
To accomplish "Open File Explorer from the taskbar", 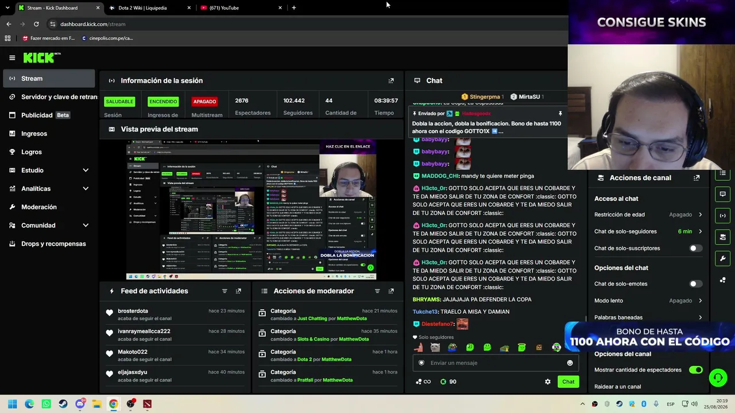I will (96, 404).
